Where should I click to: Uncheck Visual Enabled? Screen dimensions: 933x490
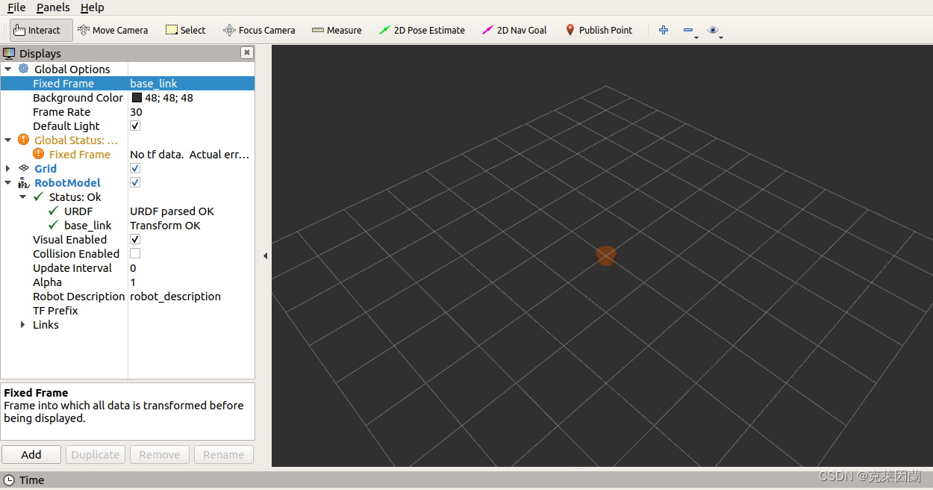[x=135, y=239]
